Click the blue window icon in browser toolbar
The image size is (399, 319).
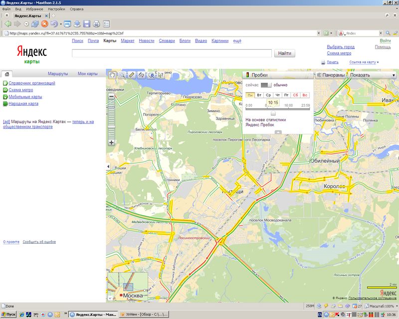tap(67, 24)
